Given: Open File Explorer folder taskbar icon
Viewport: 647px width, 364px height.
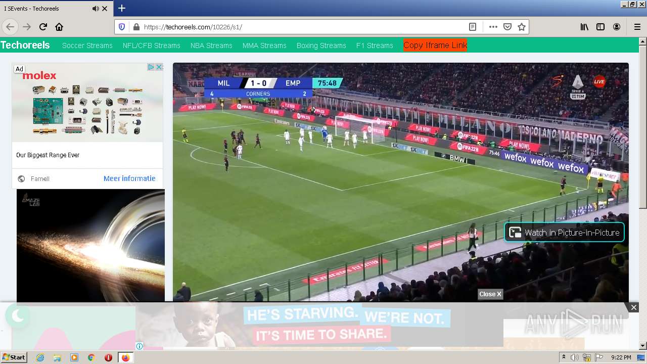Looking at the screenshot, I should pyautogui.click(x=57, y=357).
